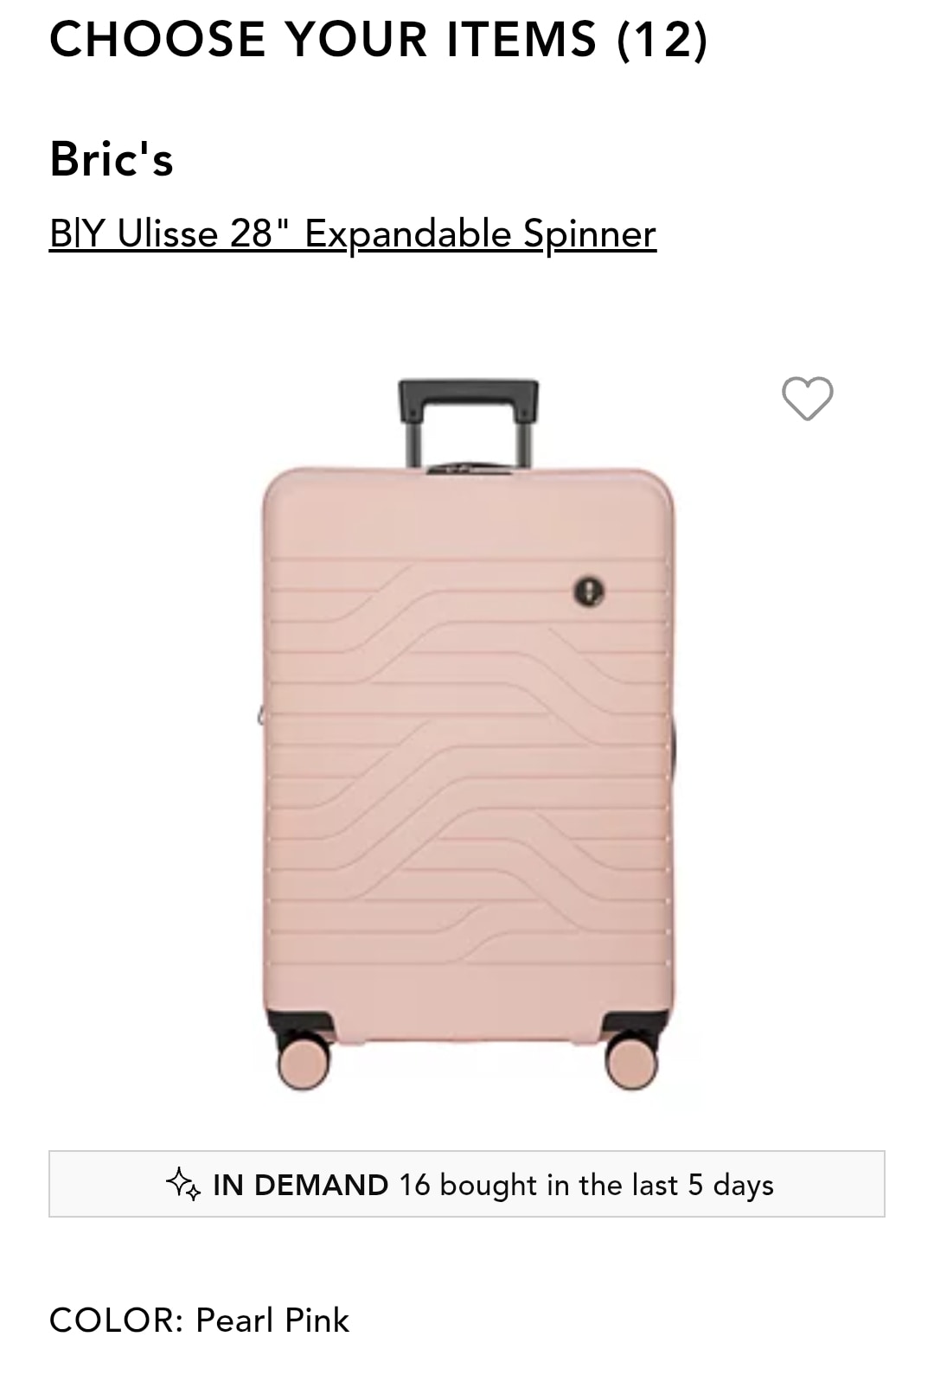Tap the black telescoping handle of suitcase

[x=468, y=424]
